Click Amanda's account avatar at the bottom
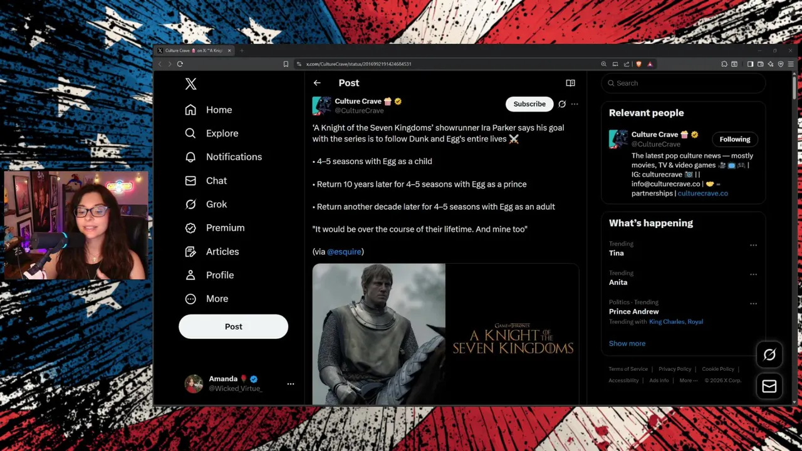Viewport: 802px width, 451px height. pos(194,383)
